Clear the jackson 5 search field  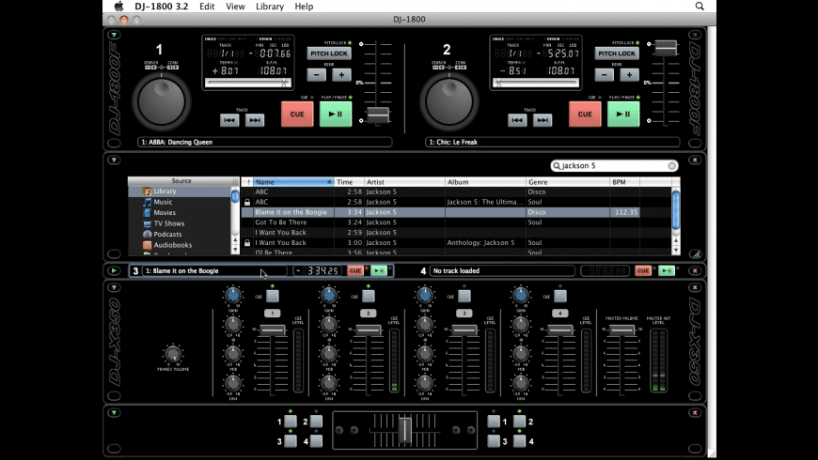(672, 166)
